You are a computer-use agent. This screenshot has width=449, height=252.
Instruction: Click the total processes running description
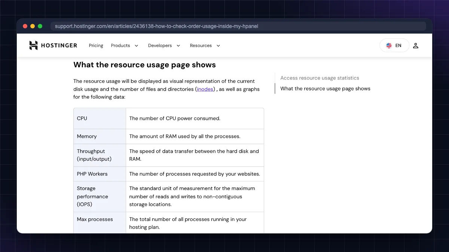188,223
